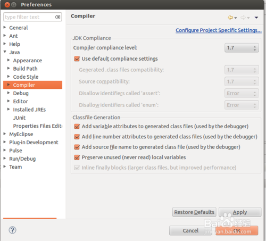Expand the Appearance node

coord(9,60)
